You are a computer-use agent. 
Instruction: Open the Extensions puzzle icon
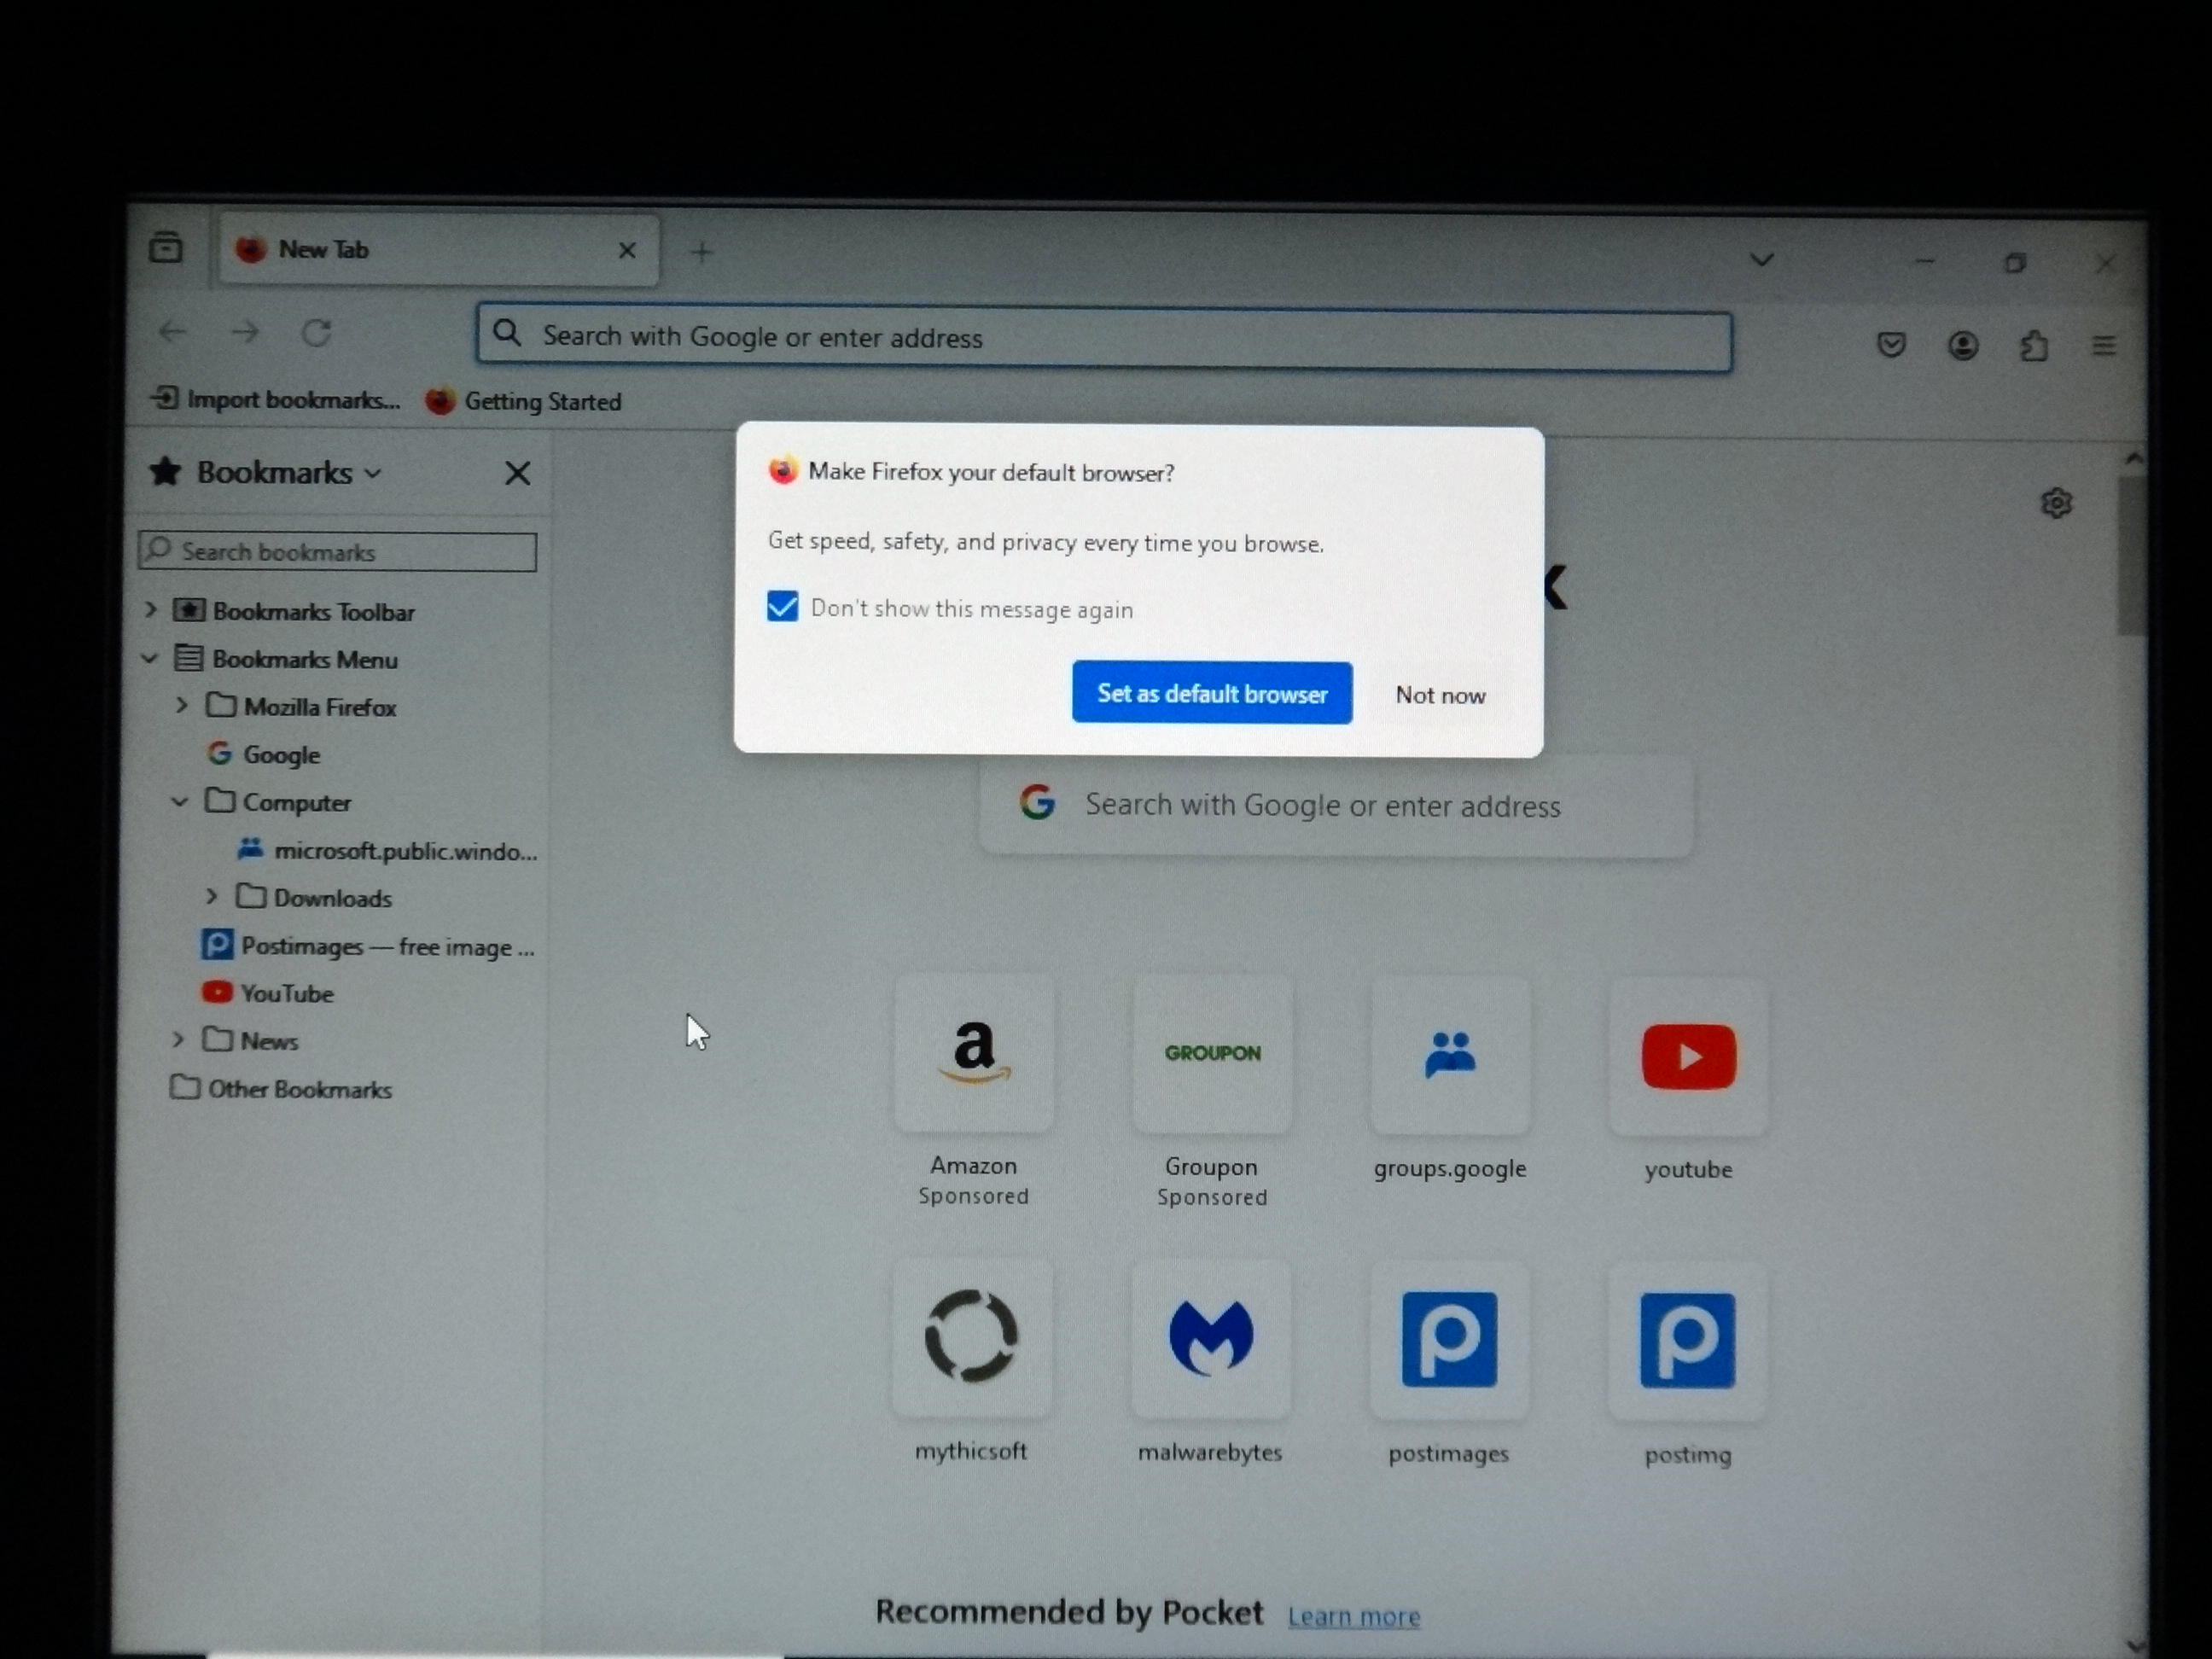[2034, 346]
